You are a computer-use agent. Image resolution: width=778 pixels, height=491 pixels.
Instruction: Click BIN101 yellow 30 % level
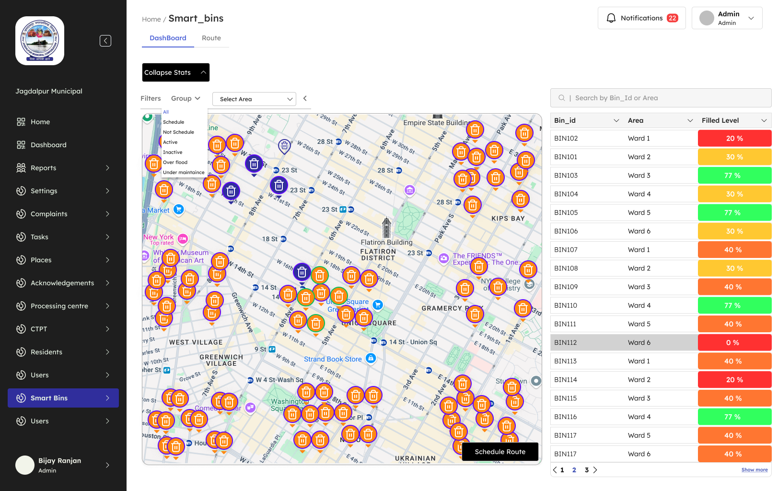click(x=734, y=157)
